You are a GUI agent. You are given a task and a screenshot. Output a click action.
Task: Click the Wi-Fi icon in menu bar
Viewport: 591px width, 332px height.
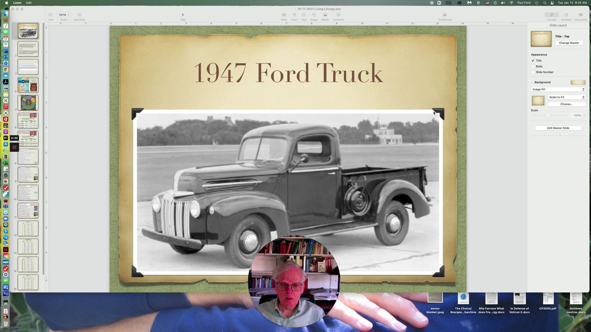click(x=511, y=3)
